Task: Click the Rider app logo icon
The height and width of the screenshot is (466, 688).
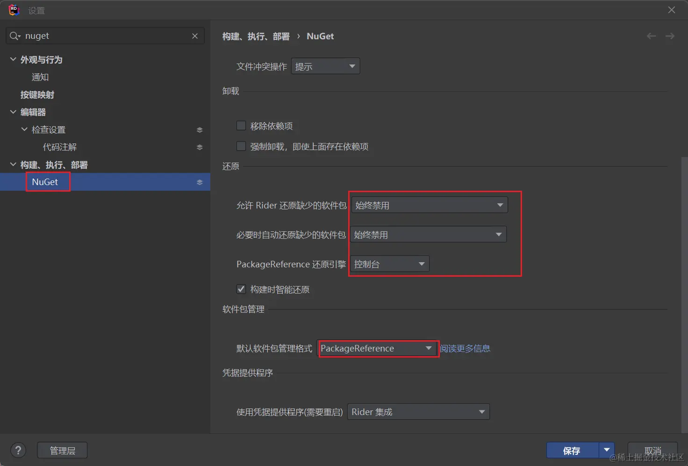Action: point(14,10)
